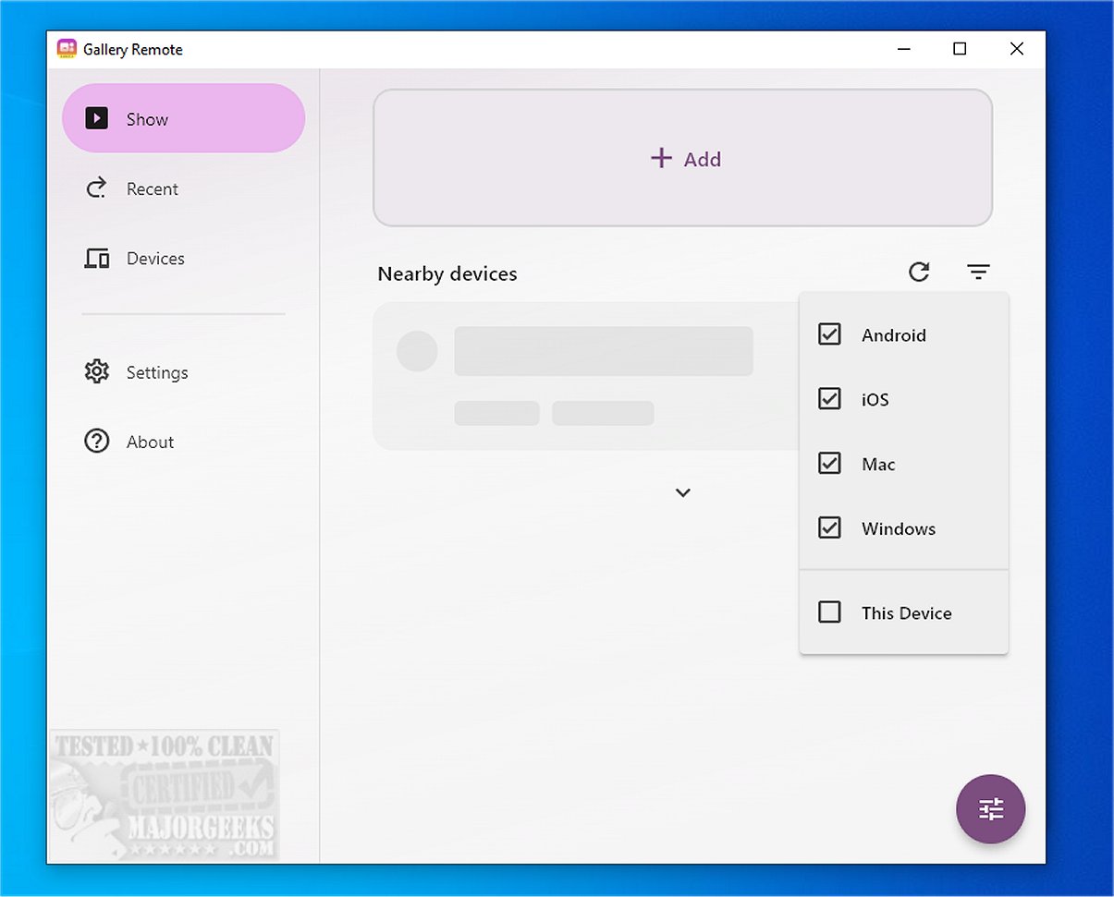Image resolution: width=1114 pixels, height=897 pixels.
Task: Enable the This Device checkbox
Action: point(829,612)
